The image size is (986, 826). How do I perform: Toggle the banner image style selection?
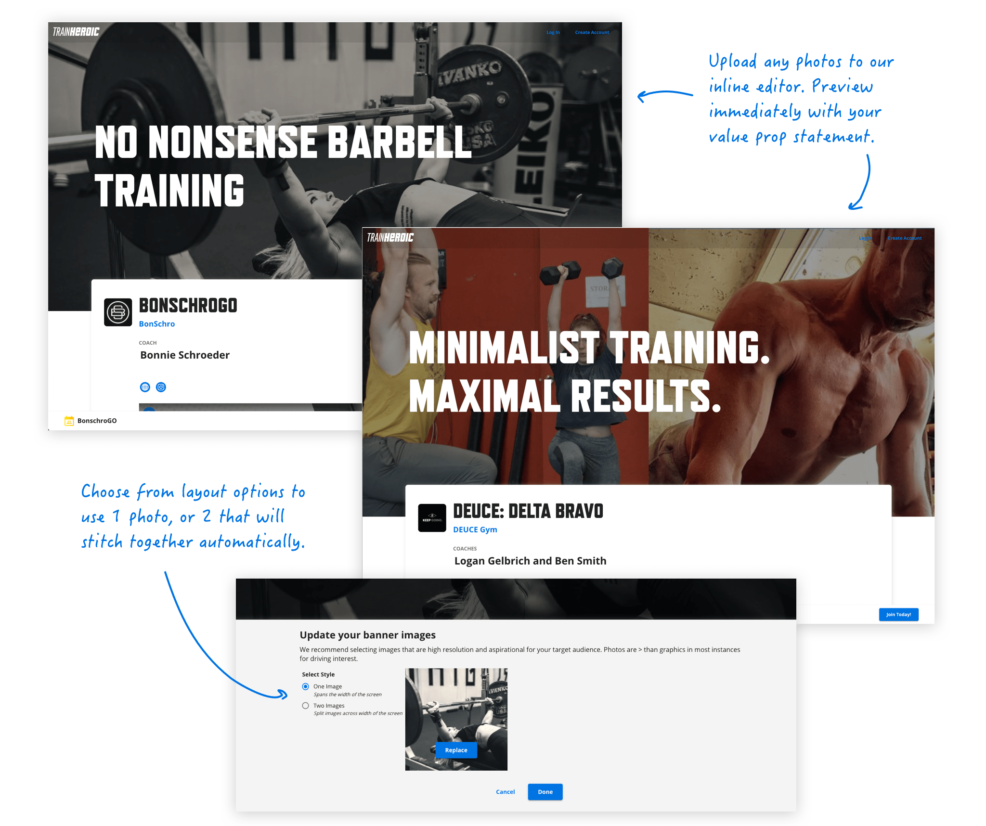(306, 706)
